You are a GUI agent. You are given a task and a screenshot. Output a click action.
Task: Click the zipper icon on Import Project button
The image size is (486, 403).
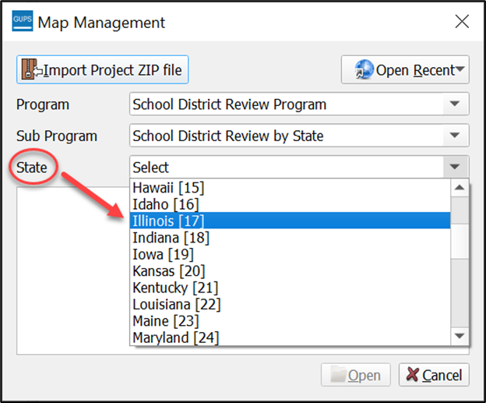(30, 69)
